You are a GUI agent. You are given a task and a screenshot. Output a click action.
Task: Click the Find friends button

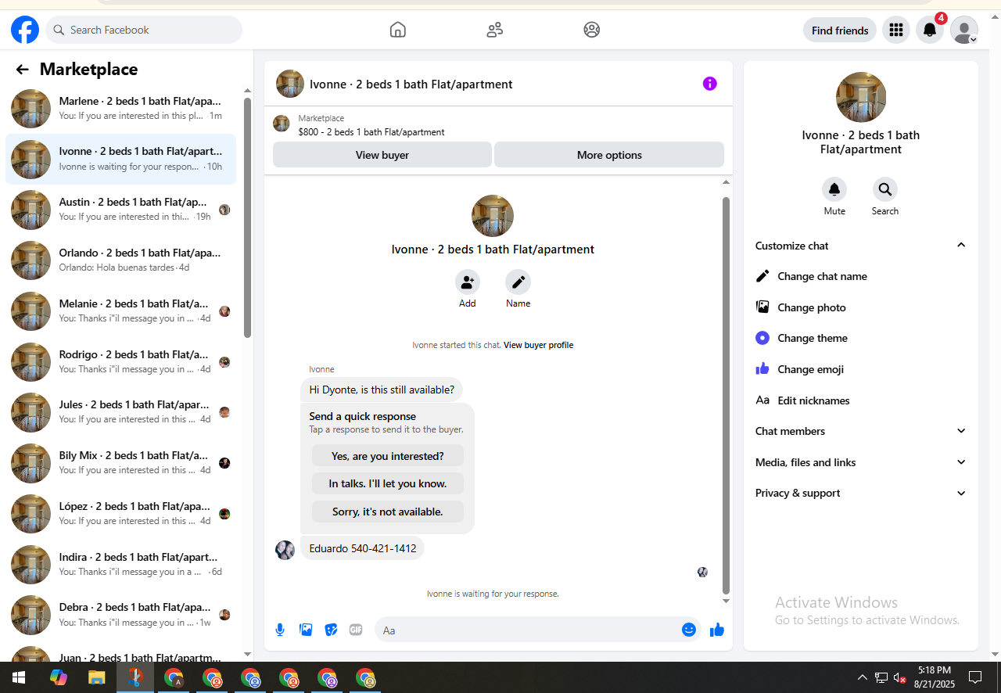[840, 31]
